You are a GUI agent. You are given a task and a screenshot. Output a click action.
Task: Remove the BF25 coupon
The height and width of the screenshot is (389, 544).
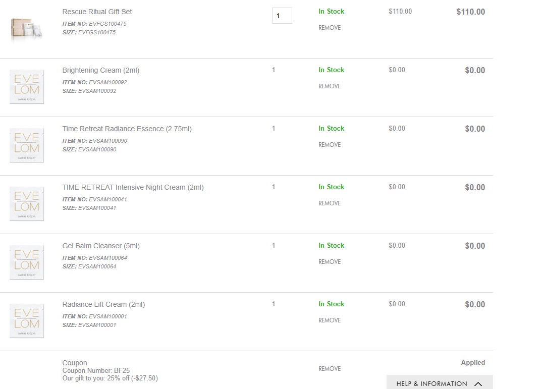pyautogui.click(x=330, y=368)
